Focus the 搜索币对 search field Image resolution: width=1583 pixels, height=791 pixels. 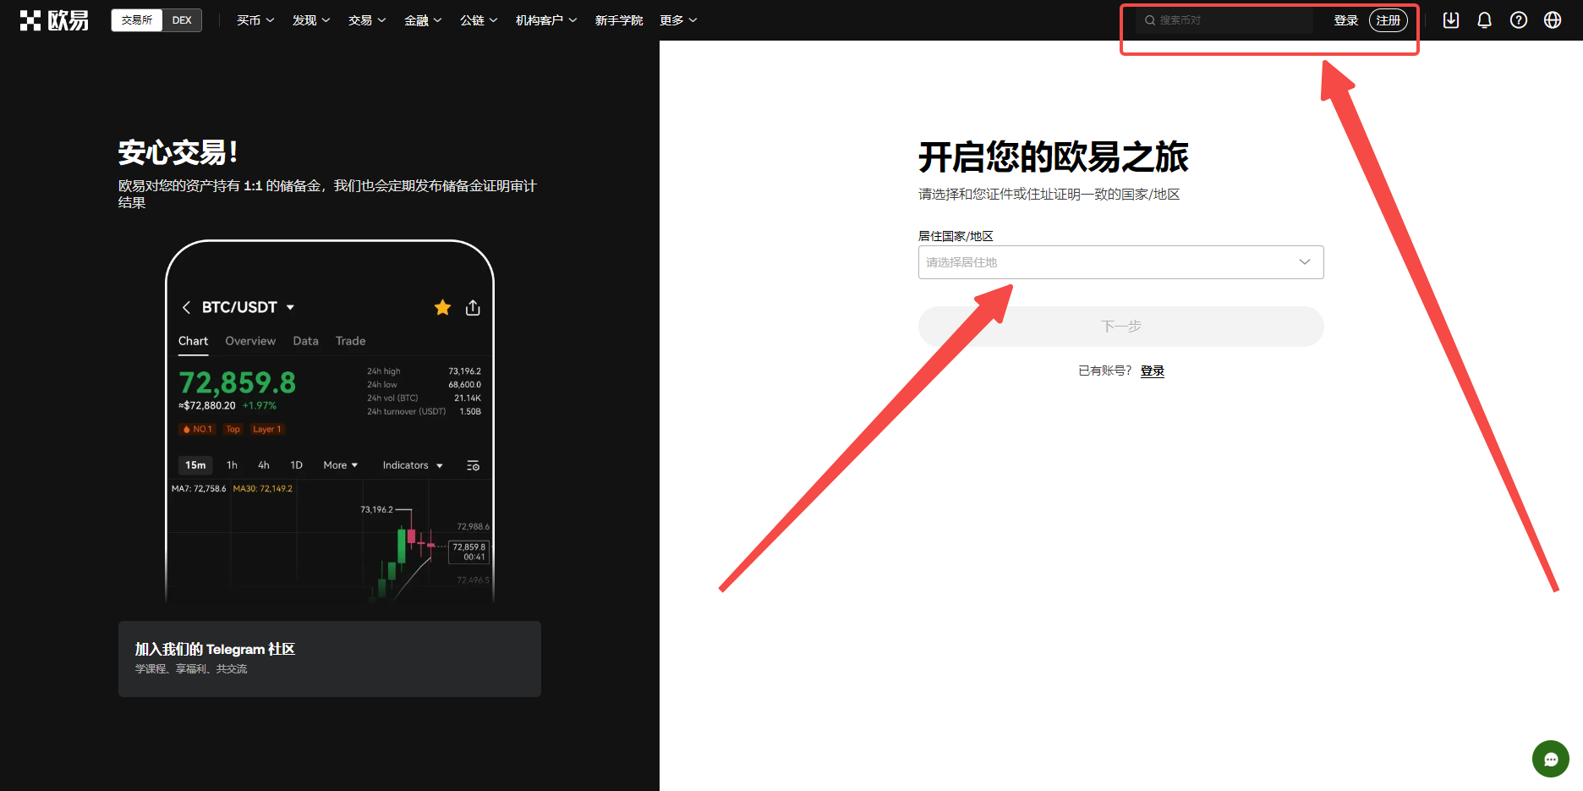tap(1224, 20)
